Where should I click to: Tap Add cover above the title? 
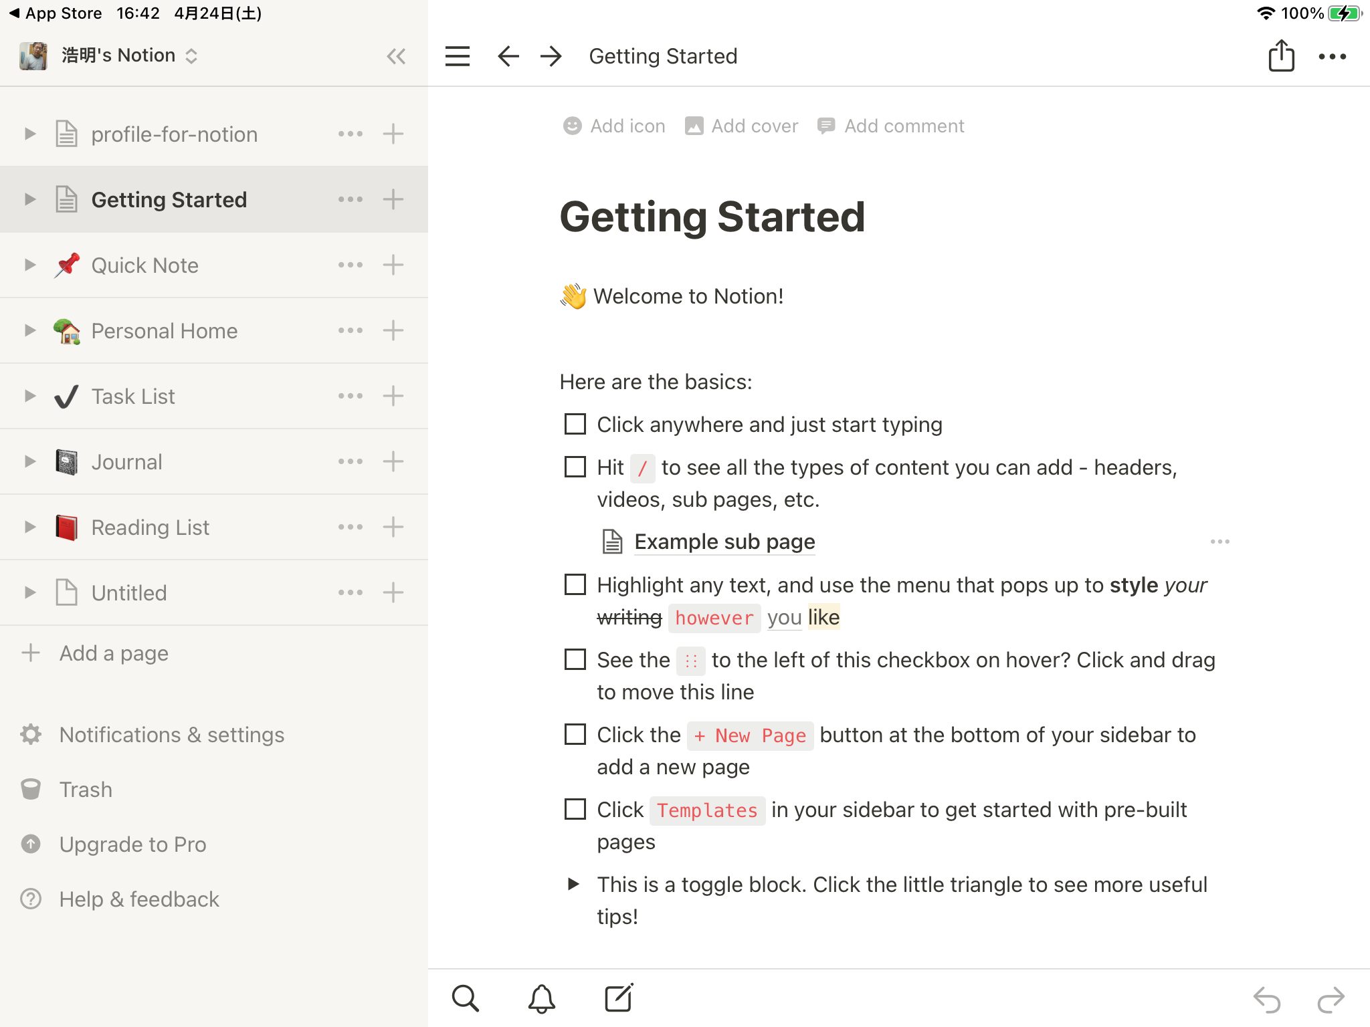(x=741, y=126)
